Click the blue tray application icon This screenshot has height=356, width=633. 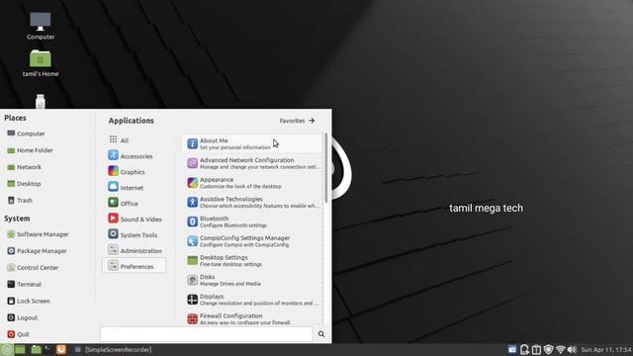tap(512, 349)
